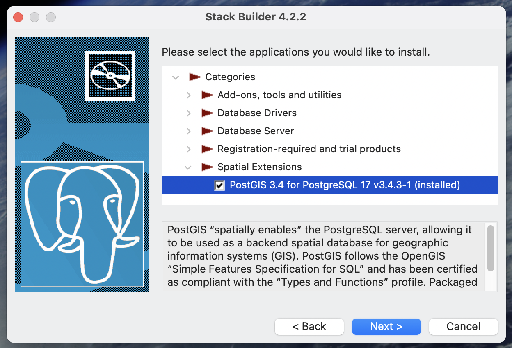Select the PostGIS 3.4 for PostgreSQL 17 v3.4.3-1 row

[x=330, y=185]
